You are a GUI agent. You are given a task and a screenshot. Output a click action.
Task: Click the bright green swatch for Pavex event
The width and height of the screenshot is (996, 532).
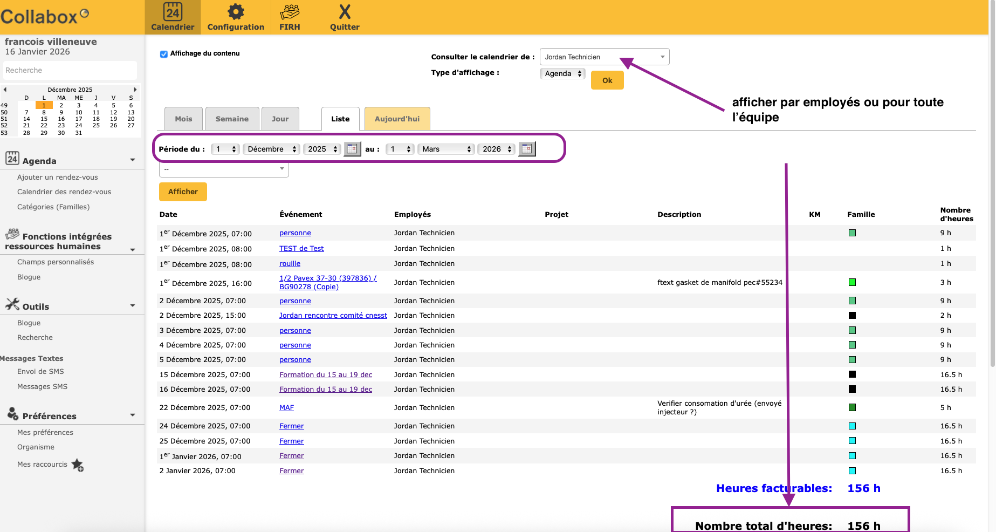(852, 282)
